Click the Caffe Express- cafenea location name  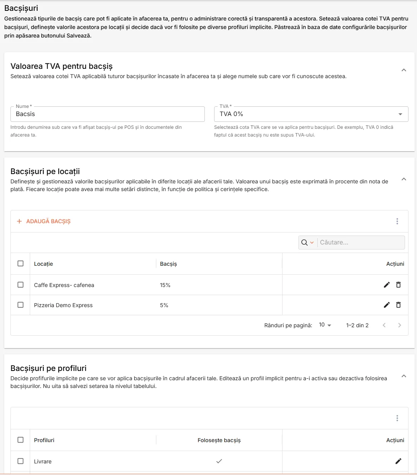point(64,285)
